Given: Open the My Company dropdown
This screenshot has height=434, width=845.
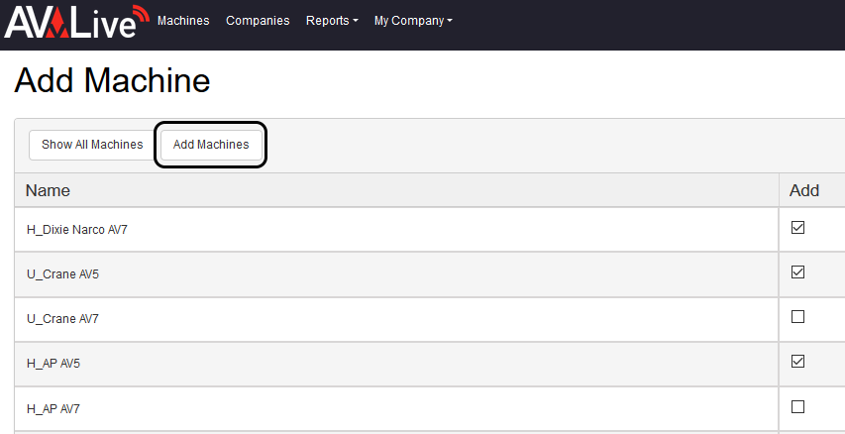Looking at the screenshot, I should click(x=413, y=21).
